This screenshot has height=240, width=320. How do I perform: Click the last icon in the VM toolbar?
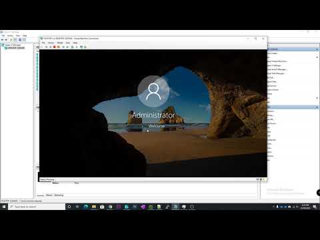tap(85, 47)
